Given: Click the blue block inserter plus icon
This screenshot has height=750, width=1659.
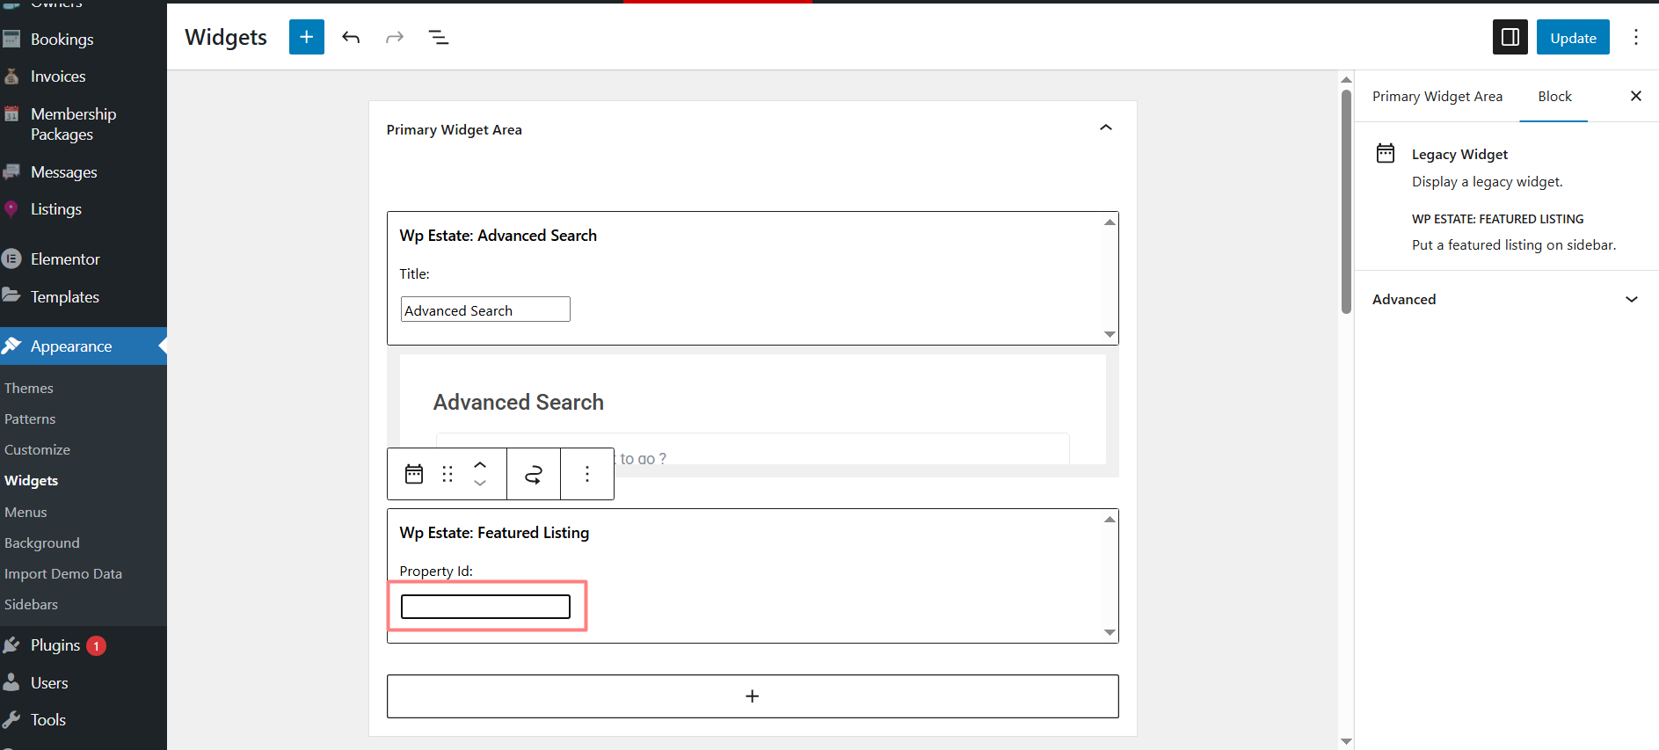Looking at the screenshot, I should tap(306, 37).
